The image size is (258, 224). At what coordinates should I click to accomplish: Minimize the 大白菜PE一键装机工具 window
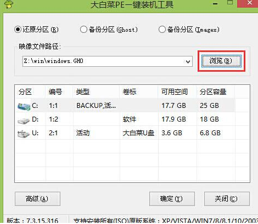pyautogui.click(x=215, y=4)
